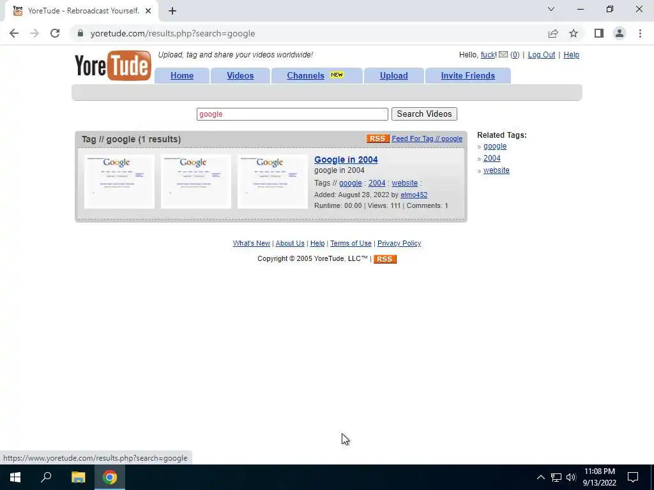Show hidden system tray icons

point(540,477)
